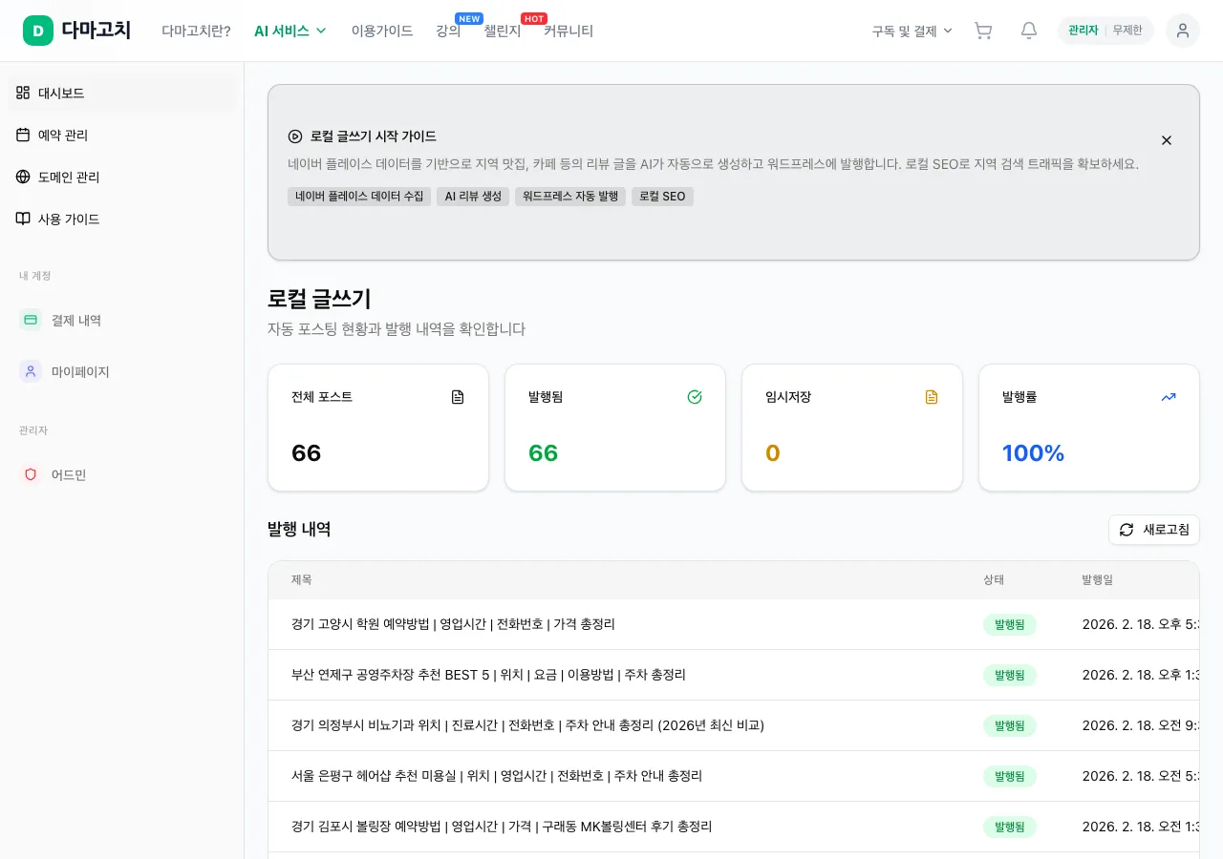Expand the AI 서비스 dropdown menu

pos(290,31)
